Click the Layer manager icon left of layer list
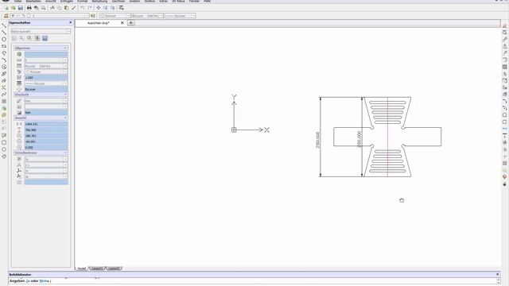The image size is (509, 286). [6, 16]
